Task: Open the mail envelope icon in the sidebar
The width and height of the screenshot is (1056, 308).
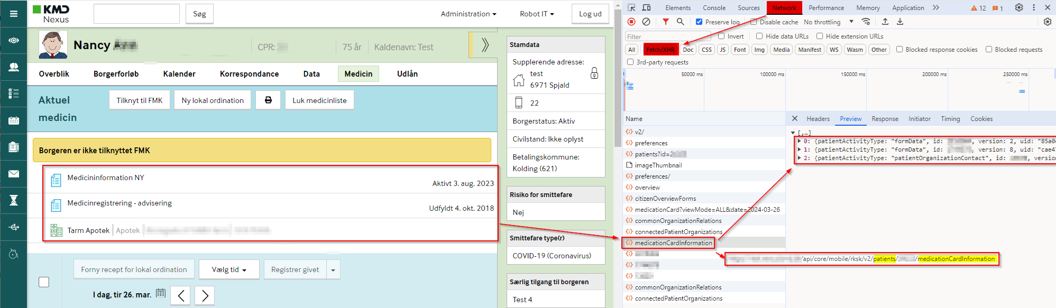Action: tap(14, 174)
